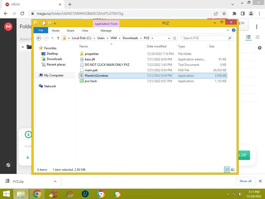
Task: Go up one folder level
Action: point(58,38)
